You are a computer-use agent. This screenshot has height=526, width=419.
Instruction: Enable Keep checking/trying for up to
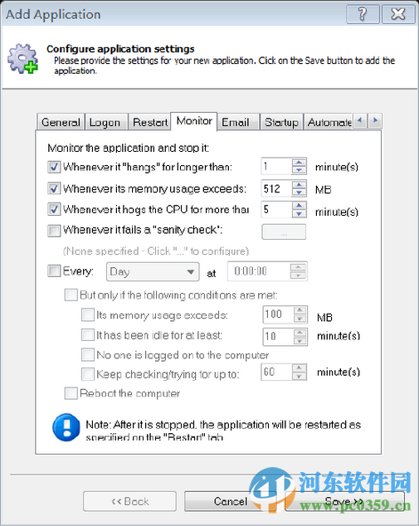pos(88,374)
